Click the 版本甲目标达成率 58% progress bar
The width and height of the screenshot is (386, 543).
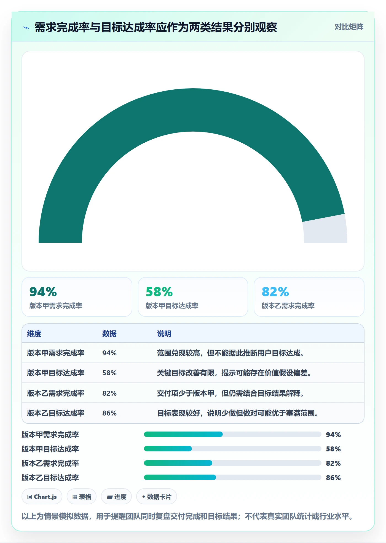click(x=233, y=449)
